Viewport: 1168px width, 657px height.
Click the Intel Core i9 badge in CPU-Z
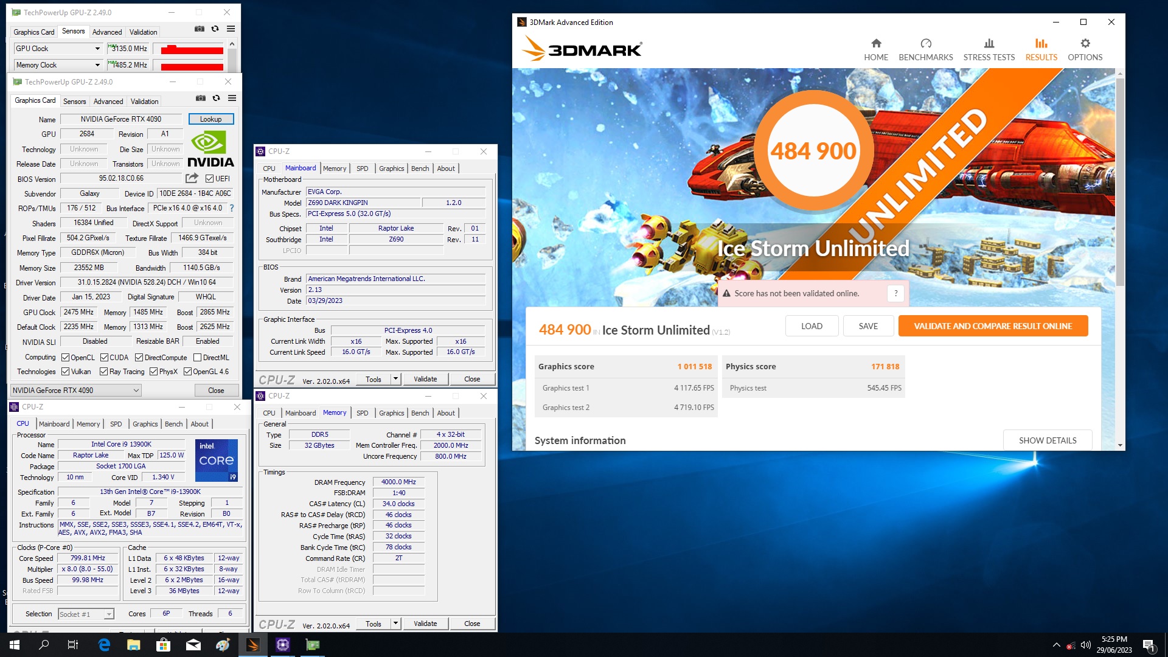pos(217,461)
